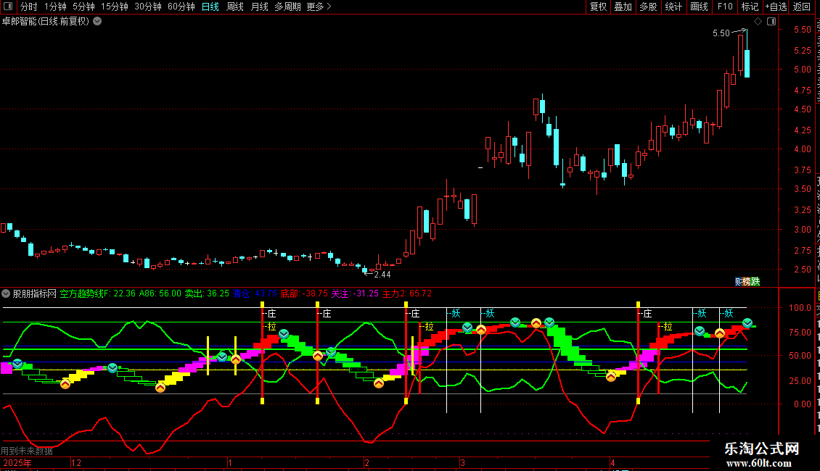This screenshot has height=471, width=820.
Task: Select the 1分钟 period
Action: tap(55, 7)
